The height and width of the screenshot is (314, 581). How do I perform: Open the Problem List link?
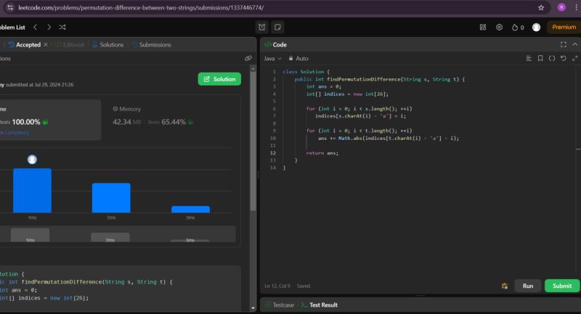pos(12,27)
